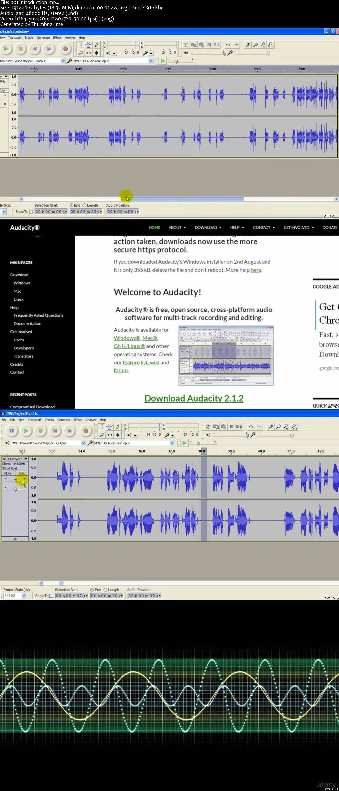Click the Cut scissors icon in PBEProjectPart1c window
Viewport: 339px width, 791px height.
tap(208, 427)
